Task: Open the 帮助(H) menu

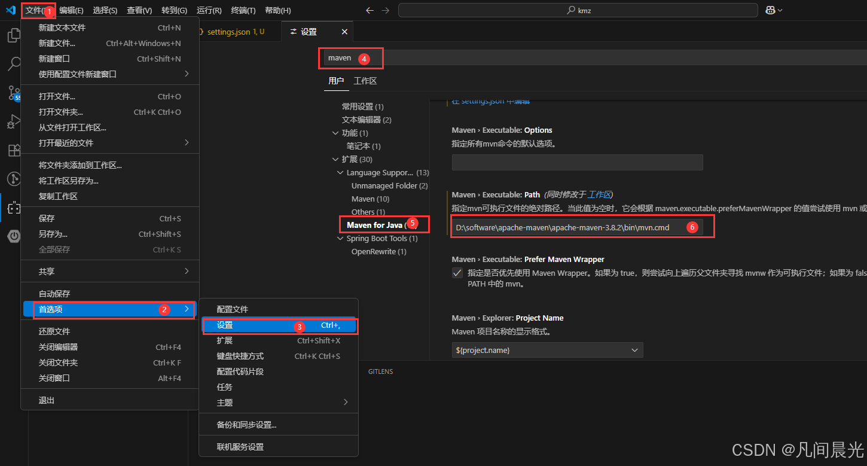Action: pos(277,10)
